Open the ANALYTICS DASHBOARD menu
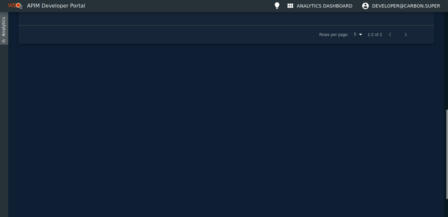 [x=325, y=6]
